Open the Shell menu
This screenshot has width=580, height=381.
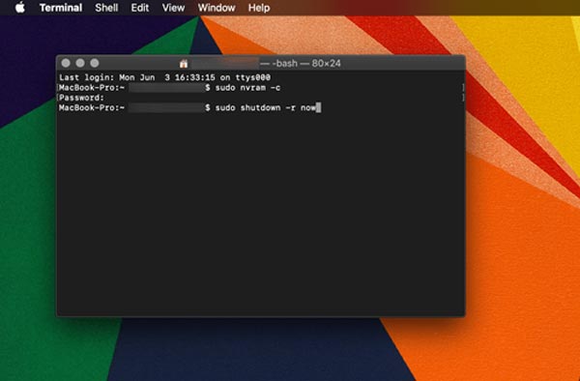click(106, 8)
